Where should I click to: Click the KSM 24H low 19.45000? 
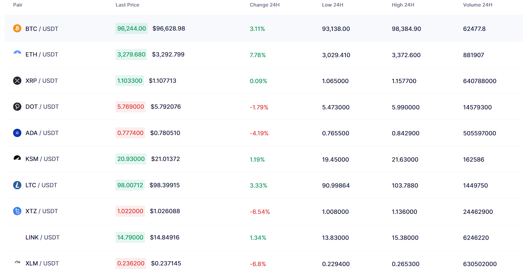pos(335,160)
